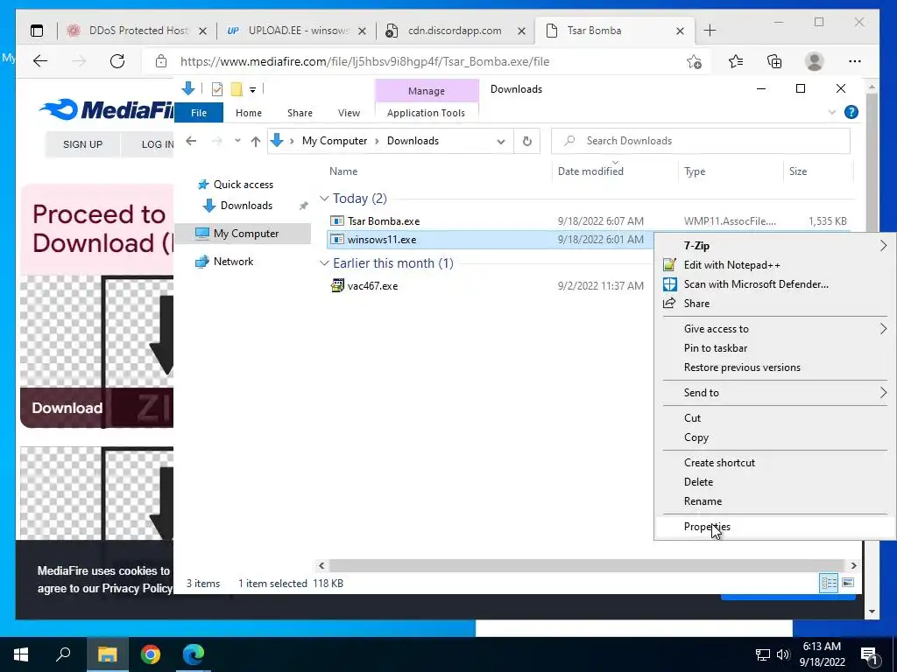Select Quick access in navigation pane
This screenshot has width=897, height=672.
[x=244, y=185]
